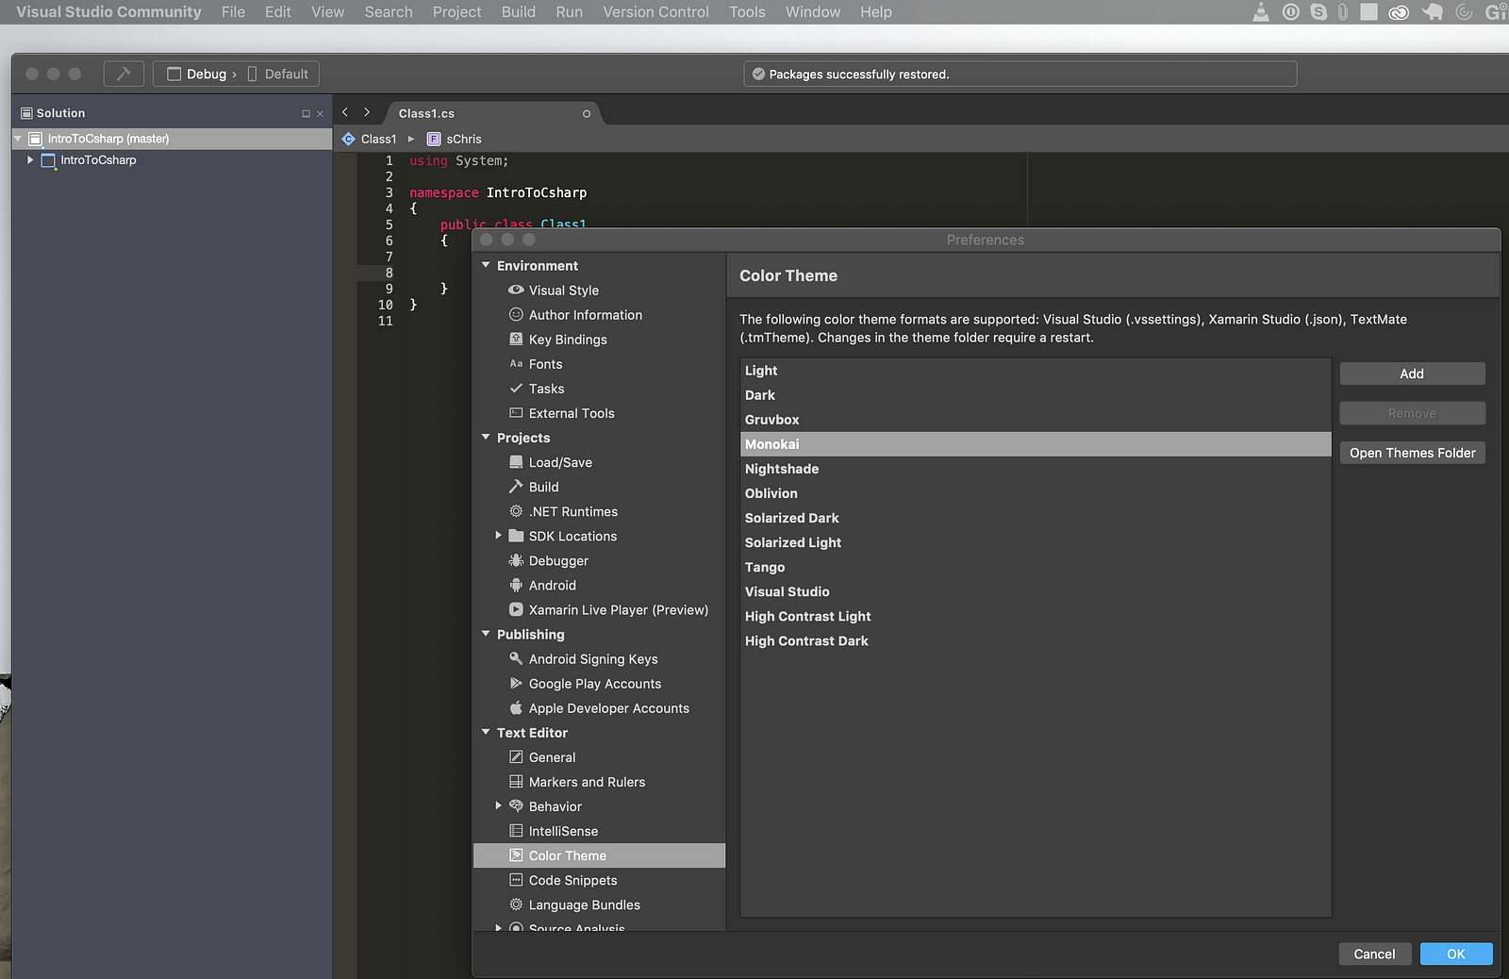Click the .NET Runtimes gear icon

(516, 510)
